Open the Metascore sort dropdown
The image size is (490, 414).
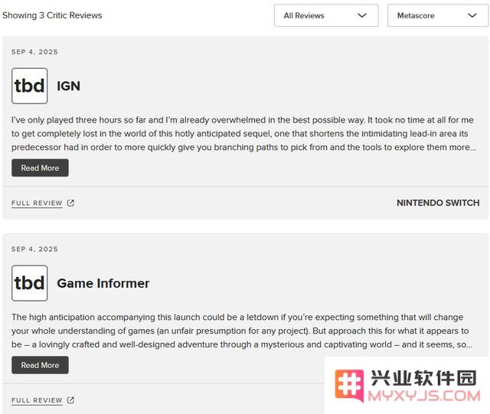coord(437,15)
